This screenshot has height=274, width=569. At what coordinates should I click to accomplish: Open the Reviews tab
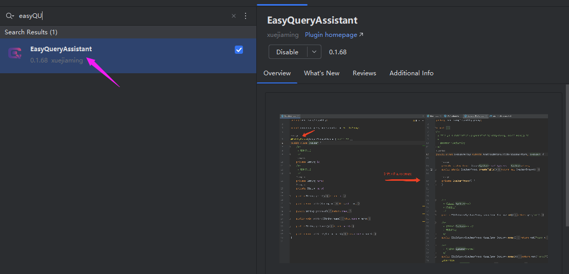(364, 73)
